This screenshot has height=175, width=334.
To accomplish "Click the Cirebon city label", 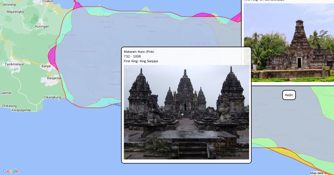I will pos(48,1).
